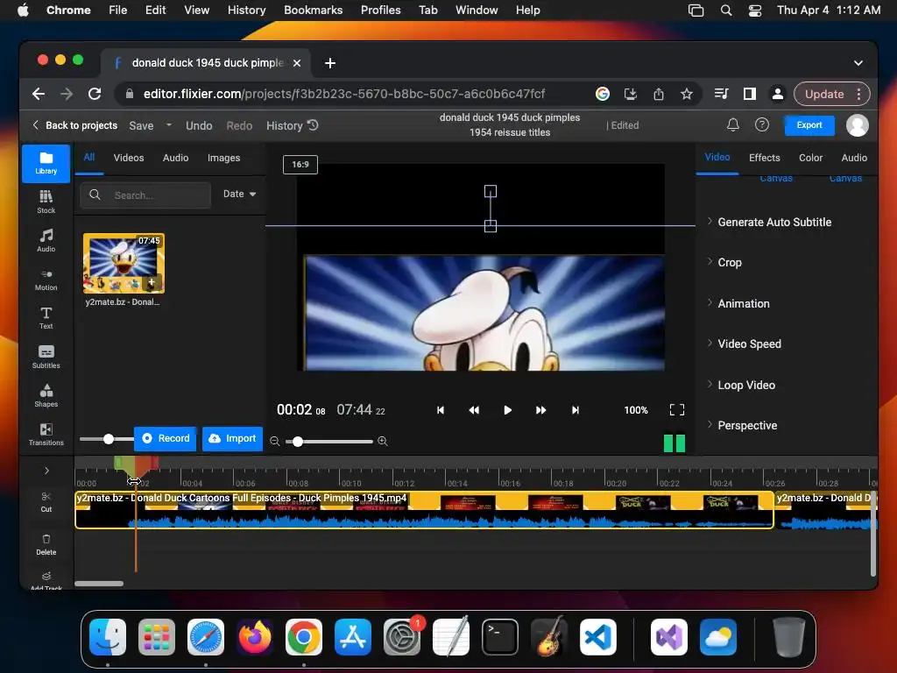897x673 pixels.
Task: Open the 16:9 aspect ratio selector
Action: 300,164
